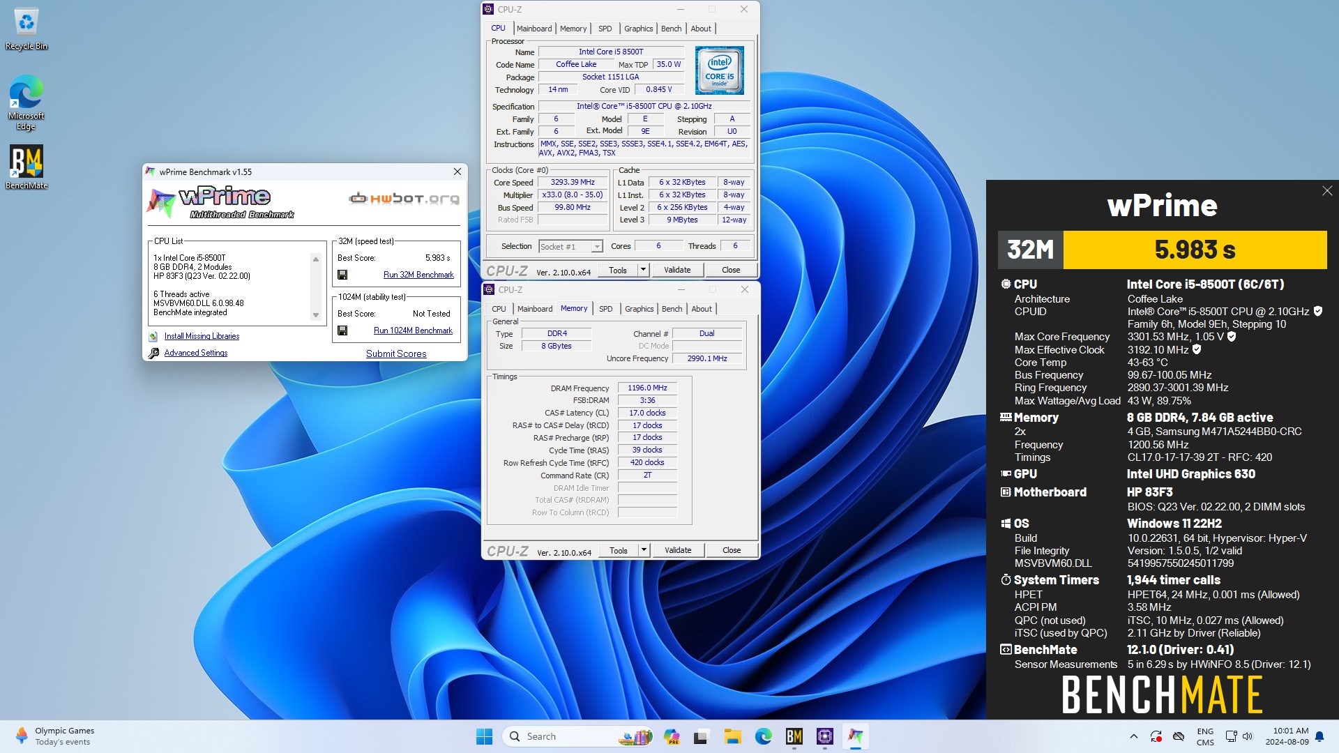Image resolution: width=1339 pixels, height=753 pixels.
Task: Close the BenchMate result panel
Action: (1326, 190)
